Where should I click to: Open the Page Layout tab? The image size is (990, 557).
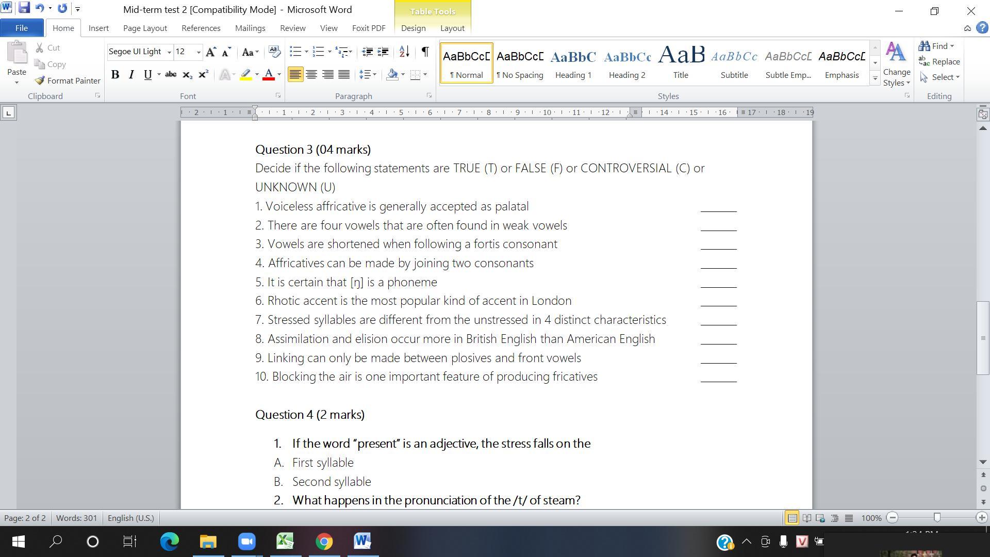[x=145, y=28]
